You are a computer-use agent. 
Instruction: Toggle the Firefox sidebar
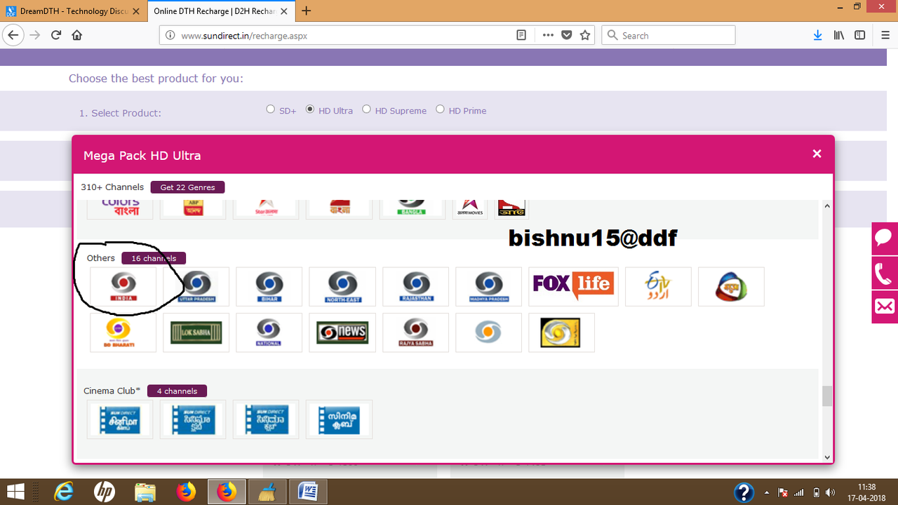(859, 35)
